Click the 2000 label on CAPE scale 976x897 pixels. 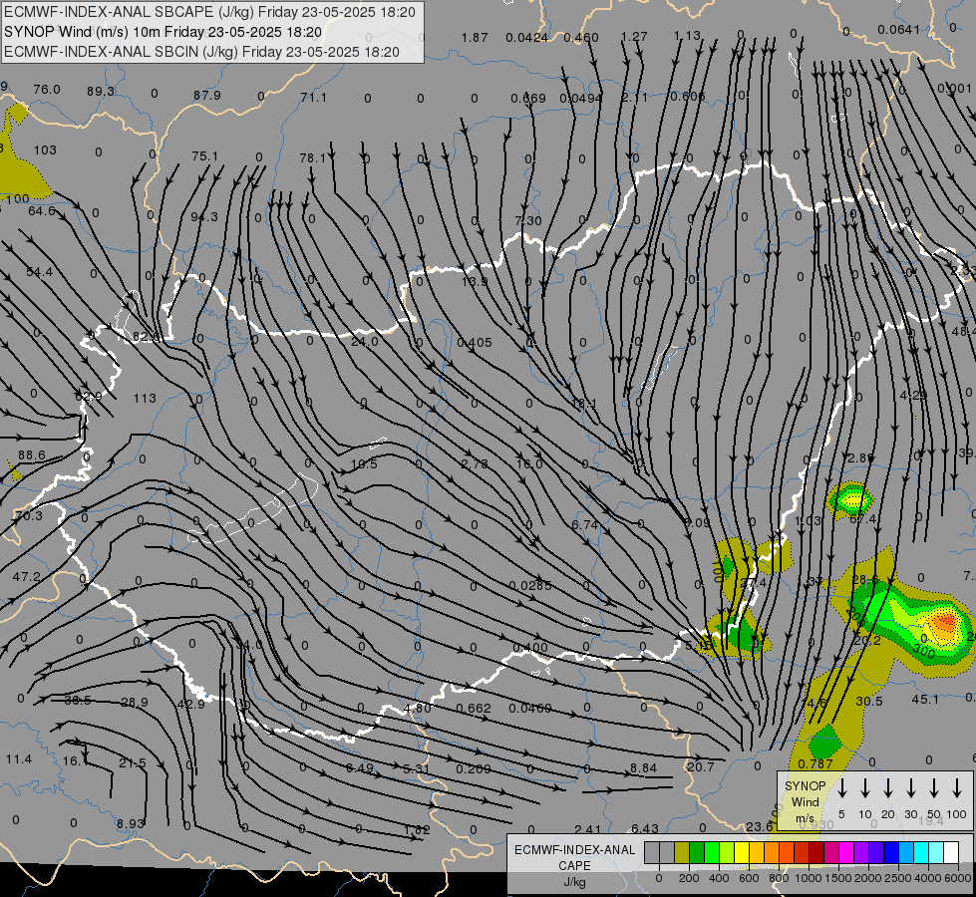(x=867, y=878)
